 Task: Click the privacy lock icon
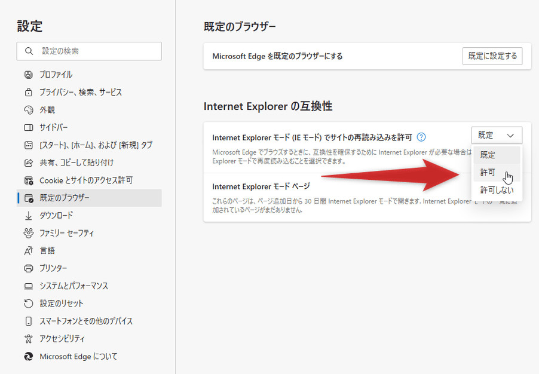pyautogui.click(x=29, y=92)
